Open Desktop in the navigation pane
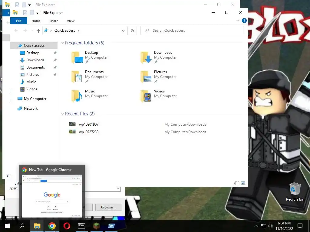This screenshot has height=232, width=310. point(33,53)
